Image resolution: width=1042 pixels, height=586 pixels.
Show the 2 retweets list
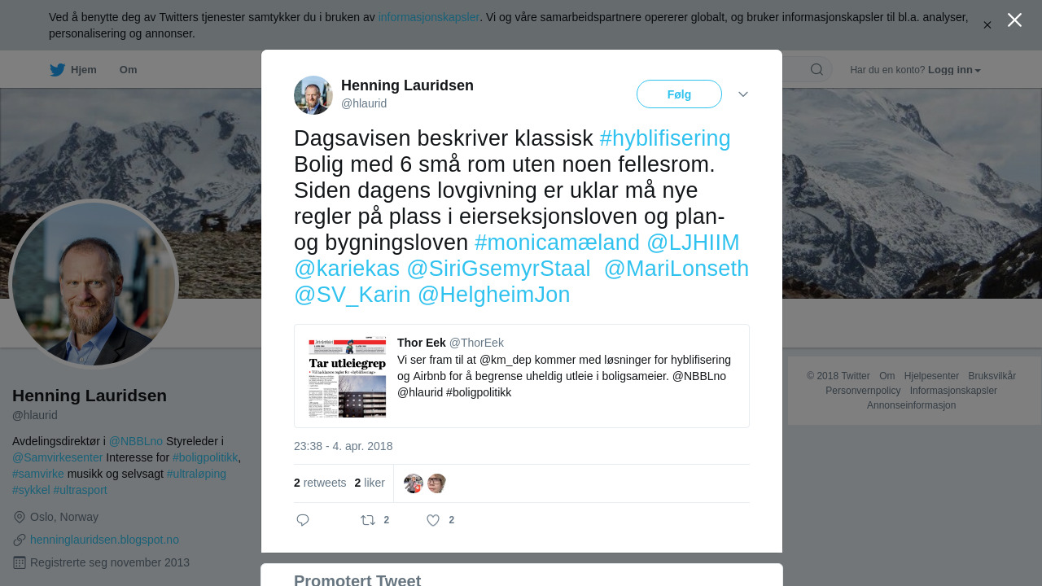[320, 483]
